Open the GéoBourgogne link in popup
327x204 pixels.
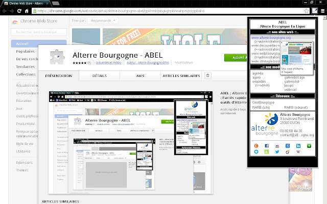pyautogui.click(x=263, y=103)
